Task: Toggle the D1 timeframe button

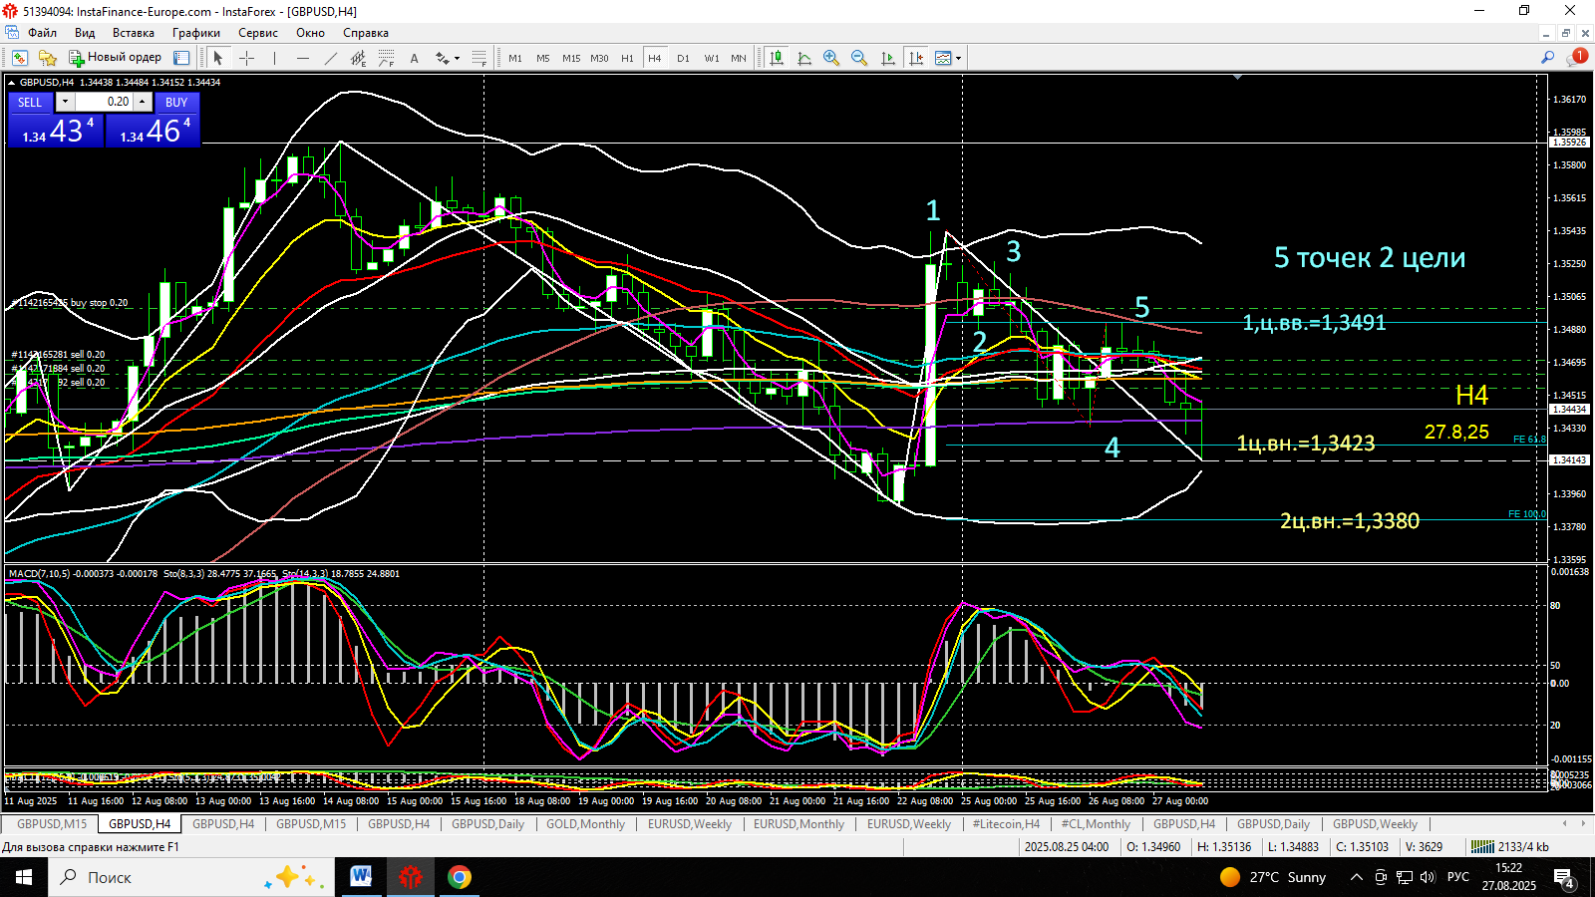Action: (x=683, y=58)
